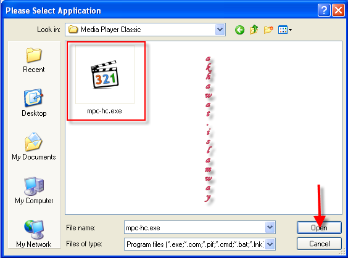This screenshot has width=348, height=258.
Task: Click the Open button
Action: [319, 227]
